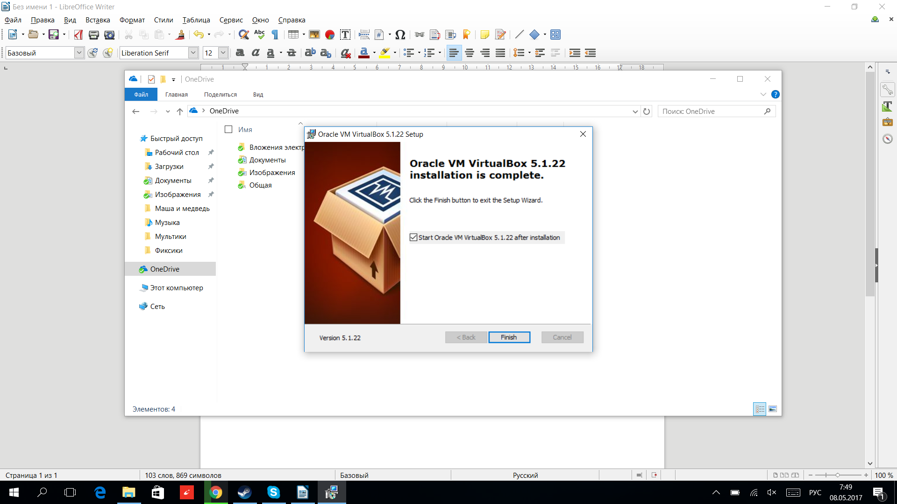Open Steam from the taskbar

pyautogui.click(x=244, y=492)
